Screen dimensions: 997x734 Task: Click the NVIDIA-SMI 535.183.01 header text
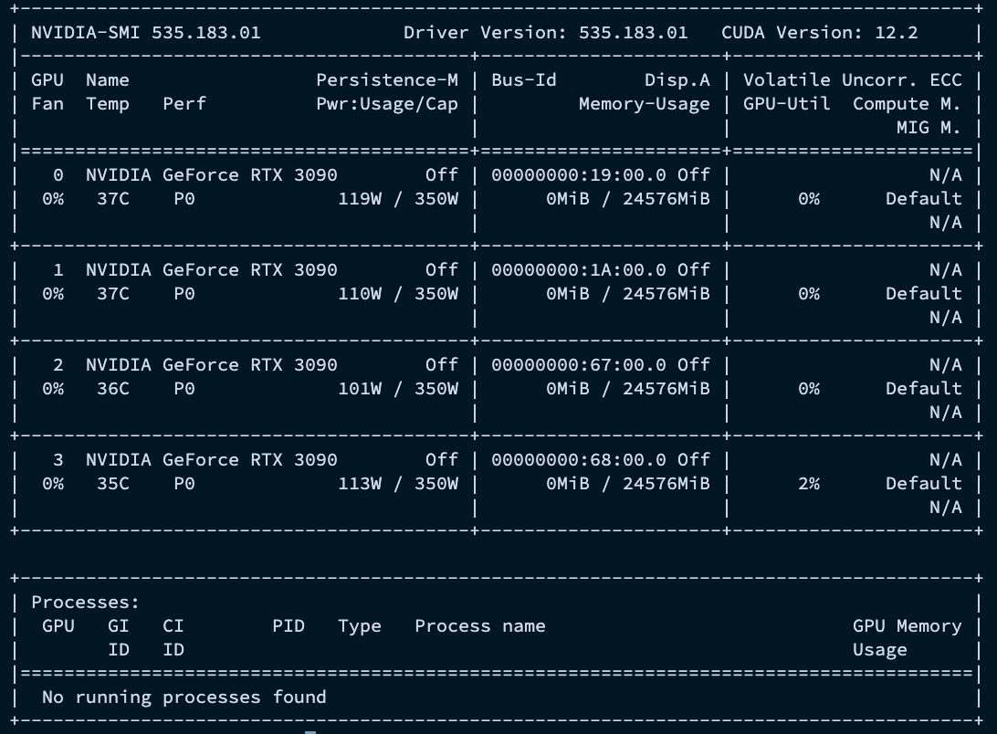coord(145,33)
